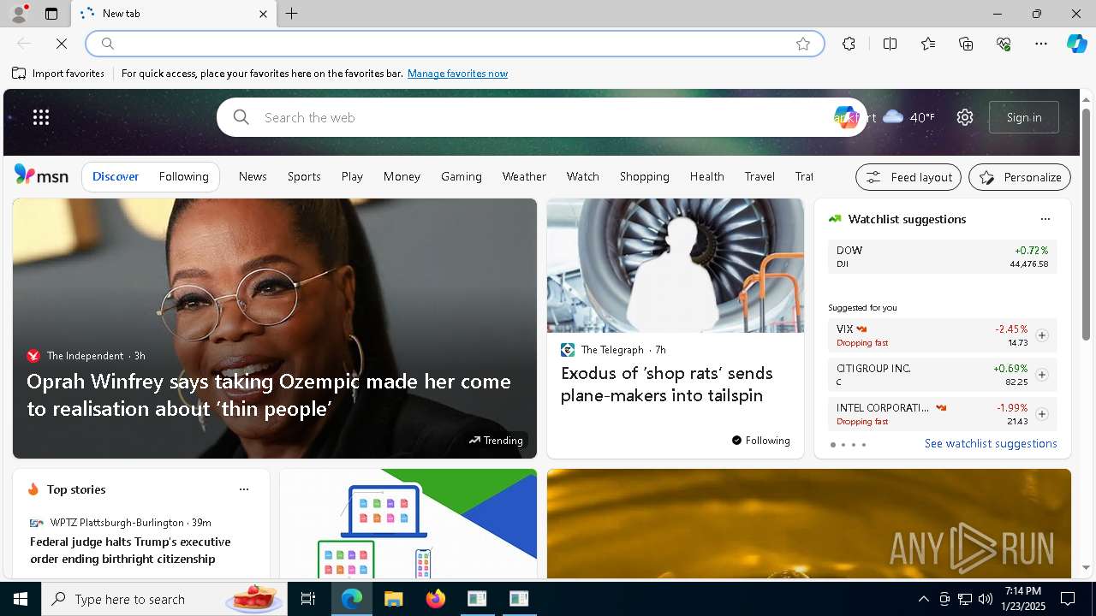Select the fourth watchlist carousel dot
Viewport: 1096px width, 616px height.
click(864, 445)
